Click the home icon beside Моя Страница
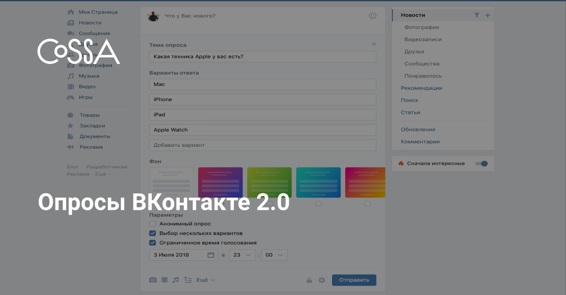The image size is (566, 295). [71, 12]
